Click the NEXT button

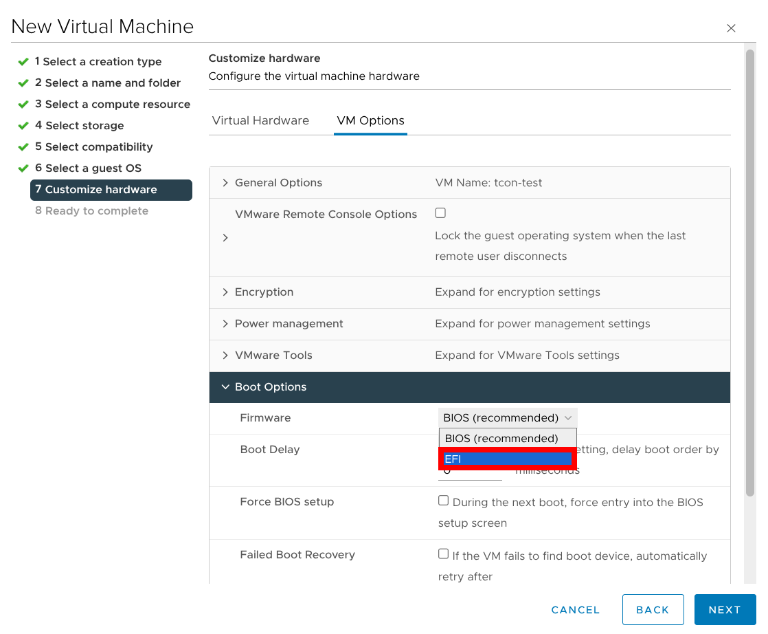tap(725, 610)
